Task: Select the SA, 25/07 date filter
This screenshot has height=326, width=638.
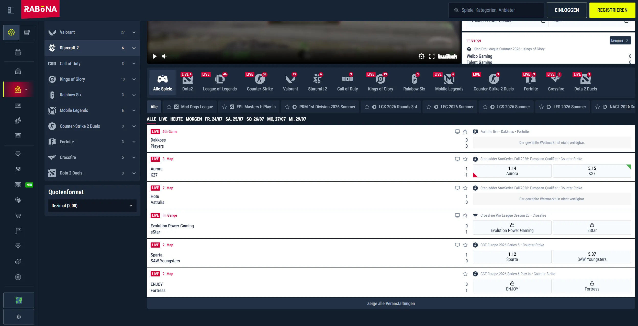Action: [x=234, y=119]
